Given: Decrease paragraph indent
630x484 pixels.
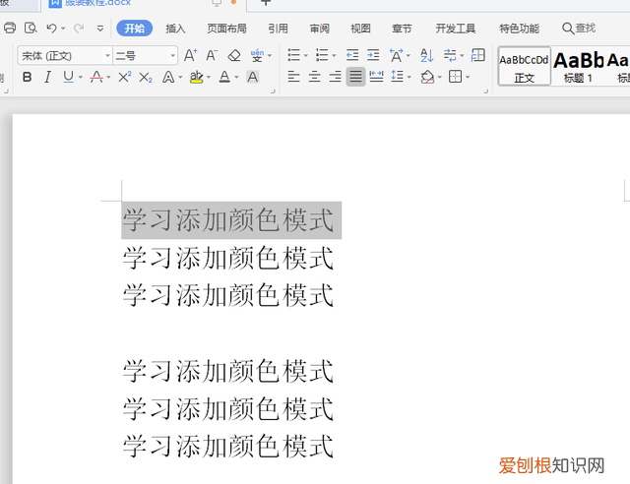Looking at the screenshot, I should click(x=352, y=55).
